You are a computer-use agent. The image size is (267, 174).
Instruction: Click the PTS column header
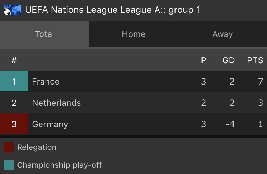(255, 60)
